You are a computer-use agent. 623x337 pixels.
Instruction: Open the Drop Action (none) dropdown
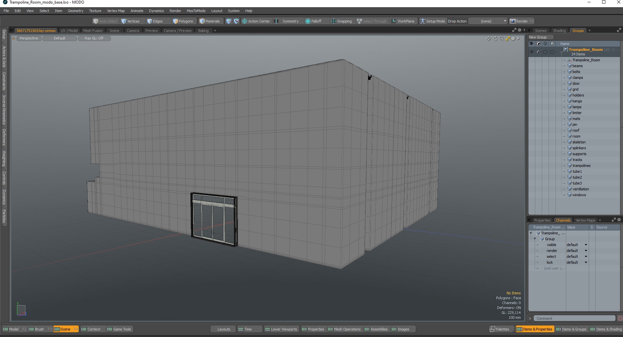pos(488,21)
